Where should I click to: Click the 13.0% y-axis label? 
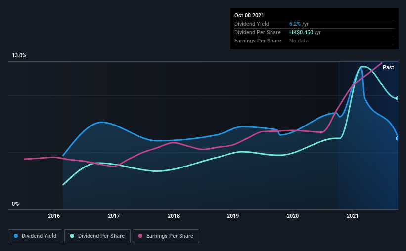[19, 56]
